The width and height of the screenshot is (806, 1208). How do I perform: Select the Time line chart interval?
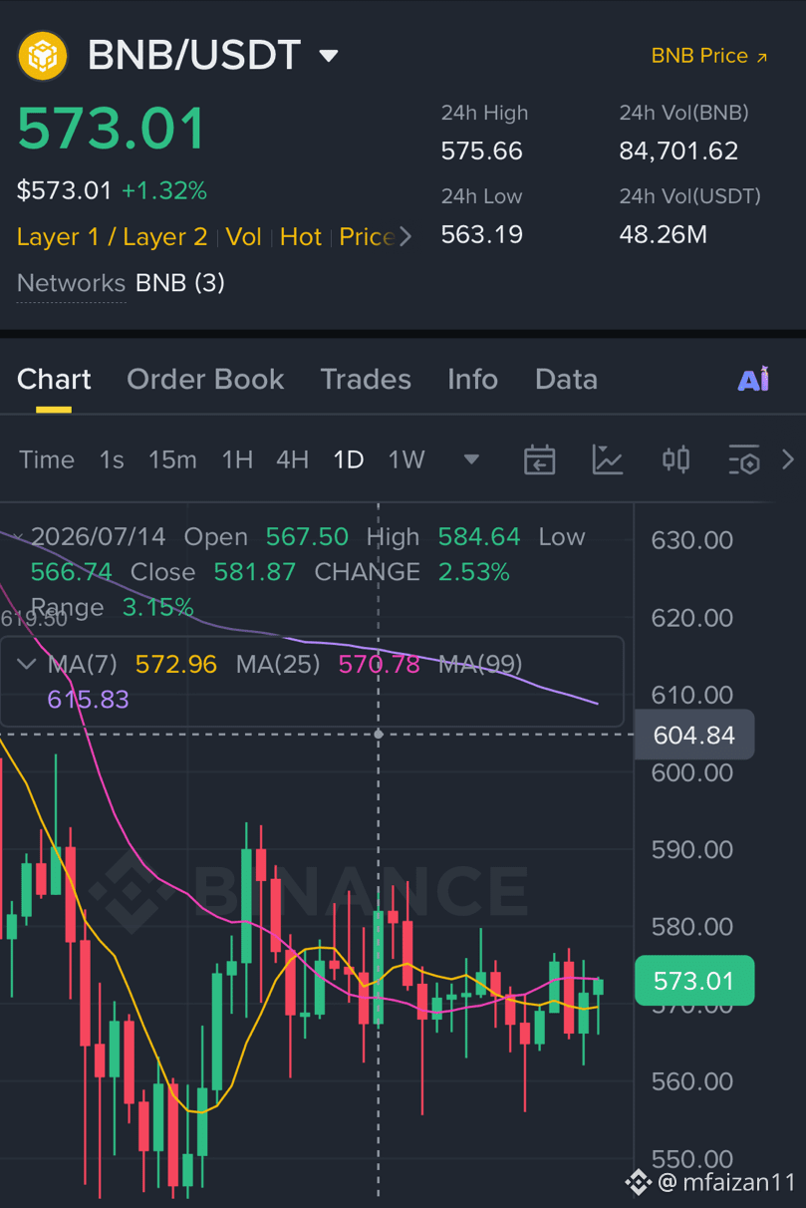pos(47,459)
